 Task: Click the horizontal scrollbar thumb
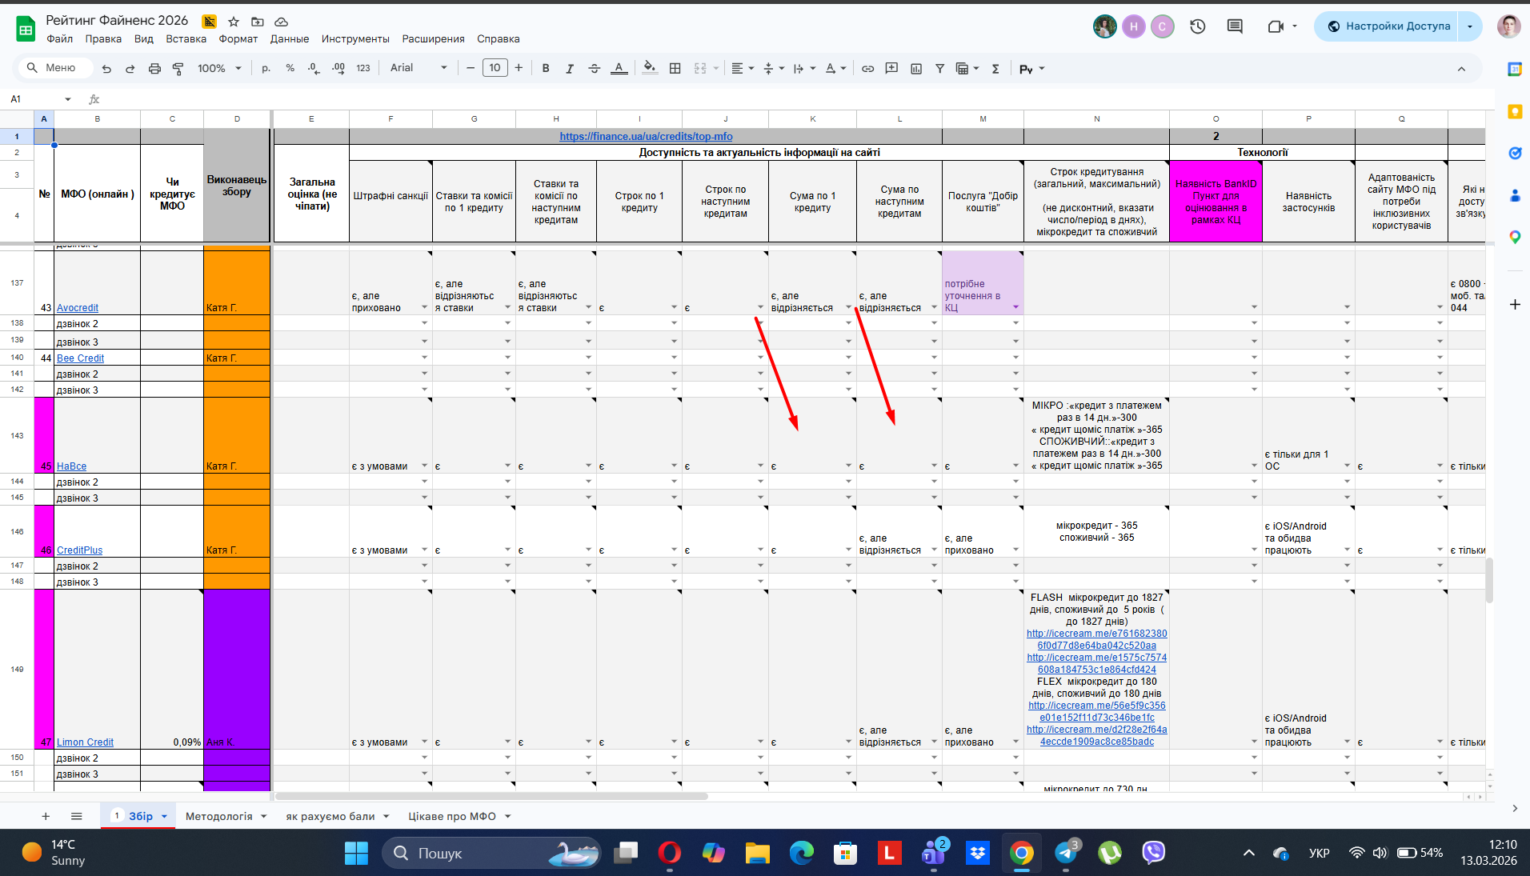click(491, 797)
